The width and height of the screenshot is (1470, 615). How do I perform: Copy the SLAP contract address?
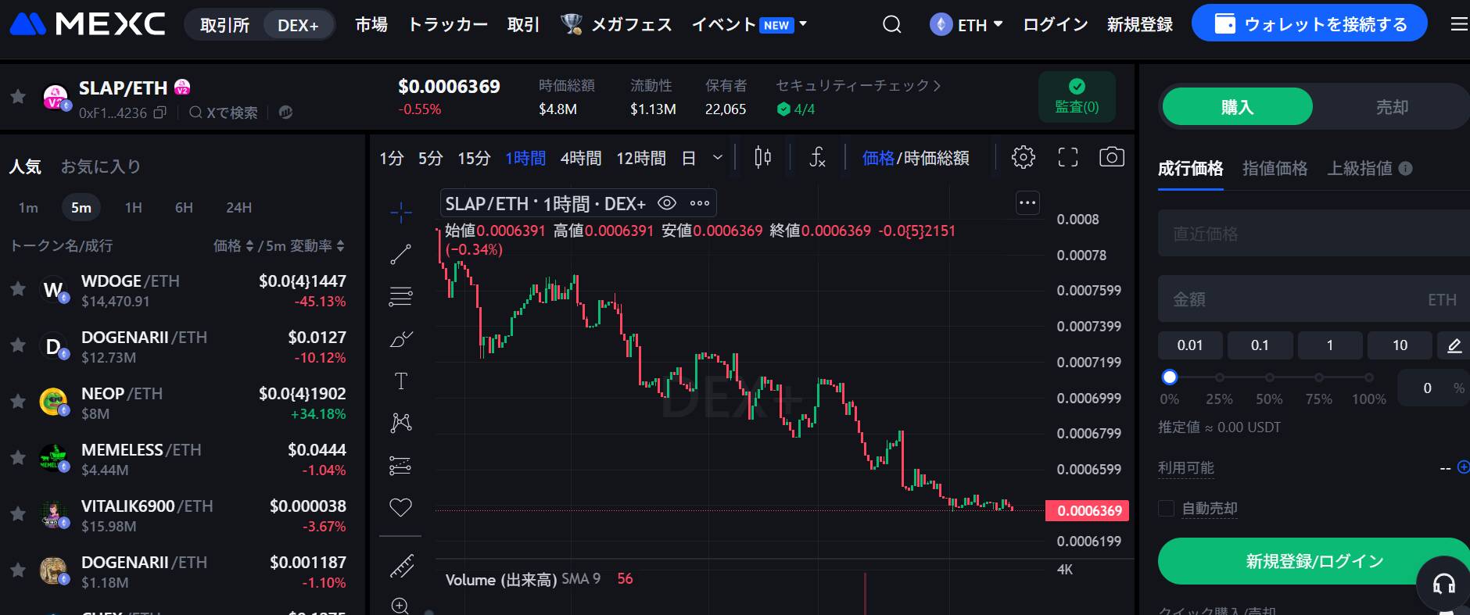coord(160,113)
